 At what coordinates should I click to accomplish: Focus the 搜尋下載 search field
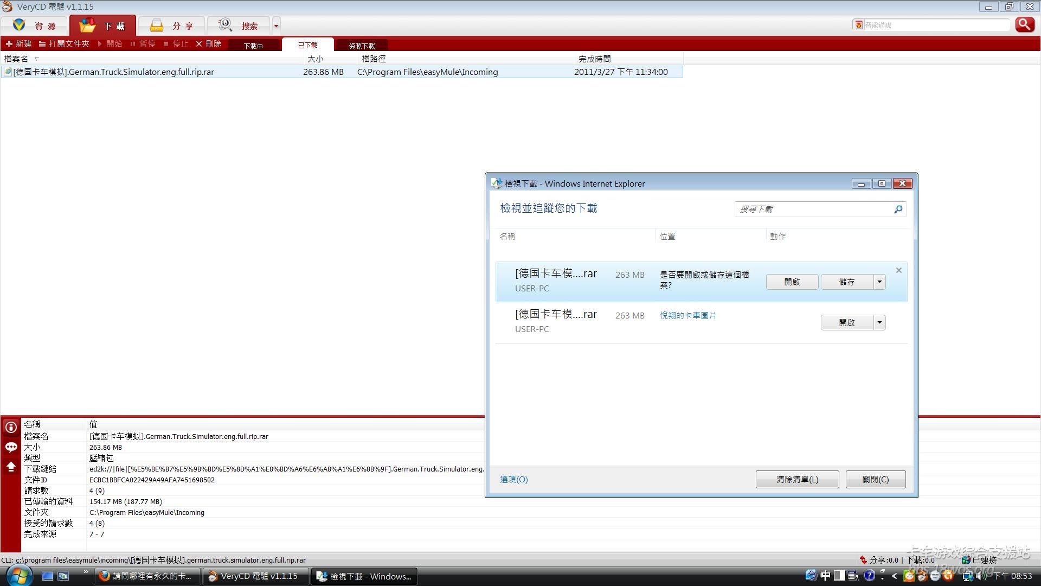[x=813, y=209]
